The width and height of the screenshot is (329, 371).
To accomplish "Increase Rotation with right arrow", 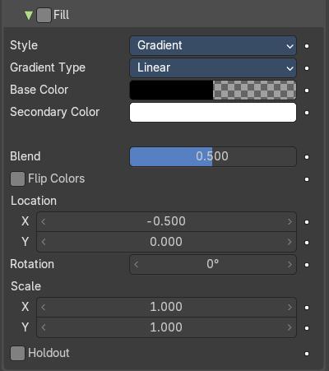I will point(290,264).
